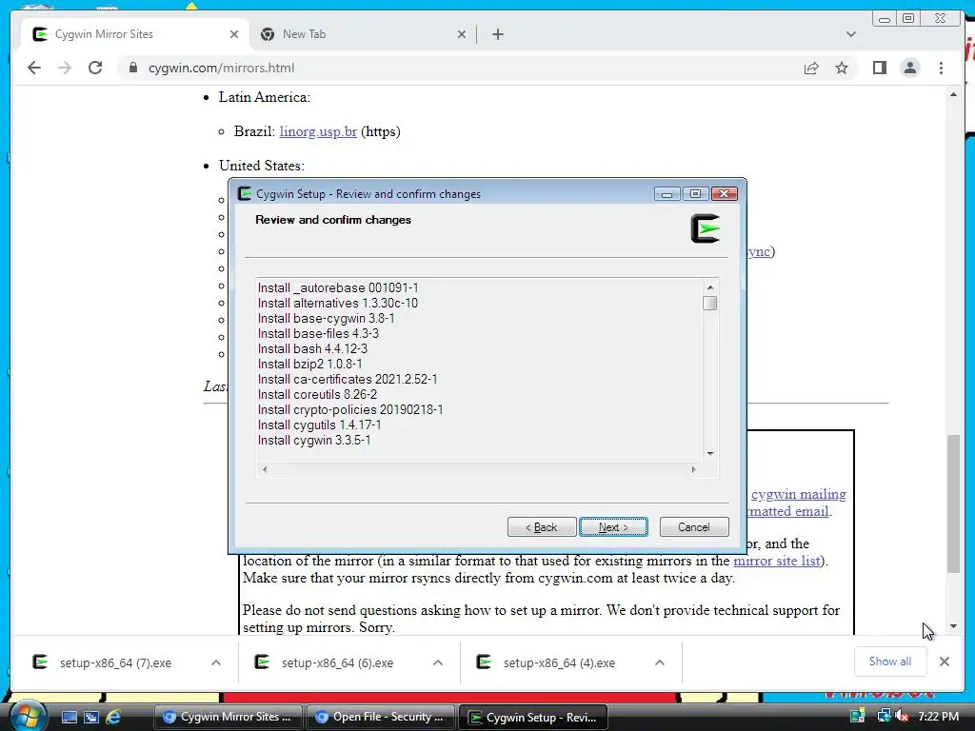Open a new tab with plus button
The image size is (975, 731).
click(x=497, y=34)
